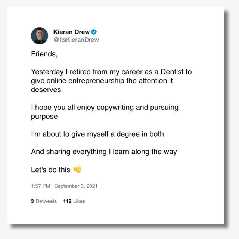
Task: Click the "Let's do this" text
Action: click(50, 170)
